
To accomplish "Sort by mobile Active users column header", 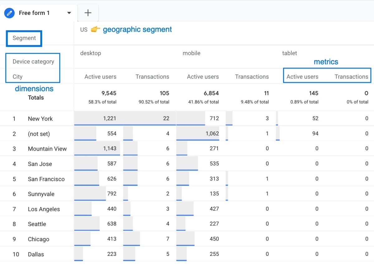I will [x=203, y=77].
